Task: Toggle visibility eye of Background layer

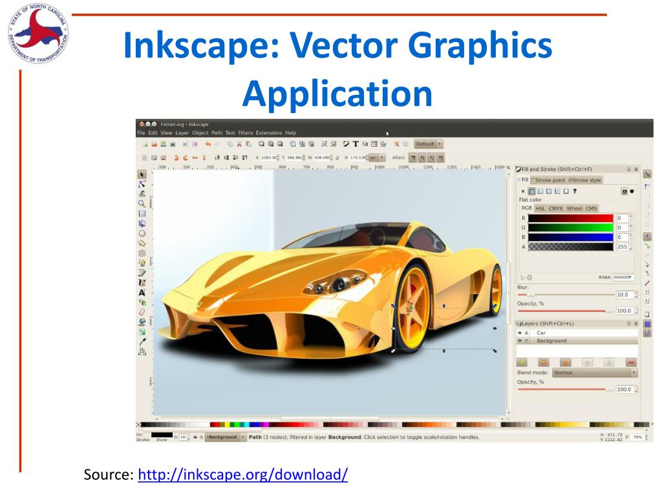Action: click(520, 341)
